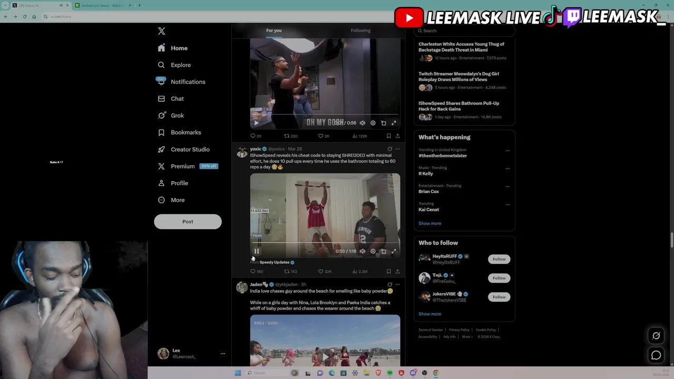Reply to top post with 20 replies
This screenshot has width=674, height=379.
(x=256, y=136)
